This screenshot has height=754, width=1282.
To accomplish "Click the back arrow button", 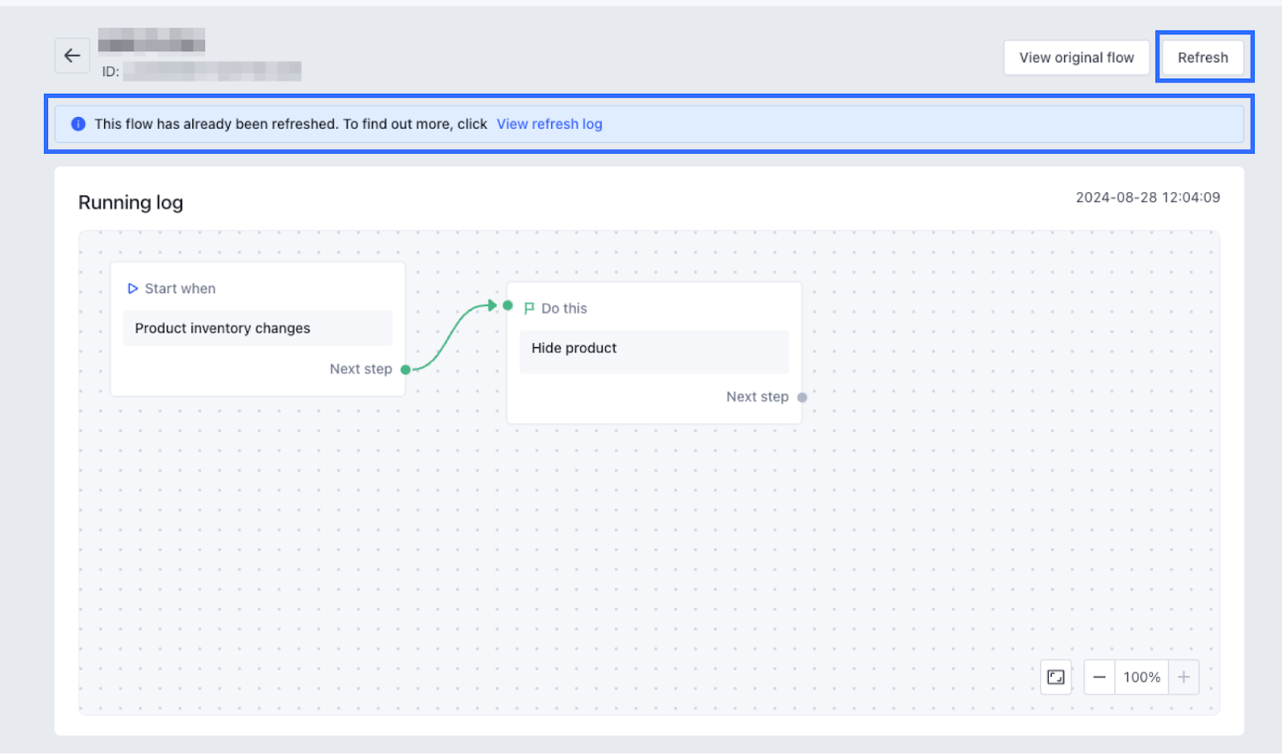I will 72,55.
